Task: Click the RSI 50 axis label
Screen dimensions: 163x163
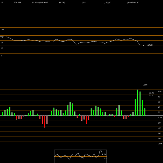Action: click(2, 43)
